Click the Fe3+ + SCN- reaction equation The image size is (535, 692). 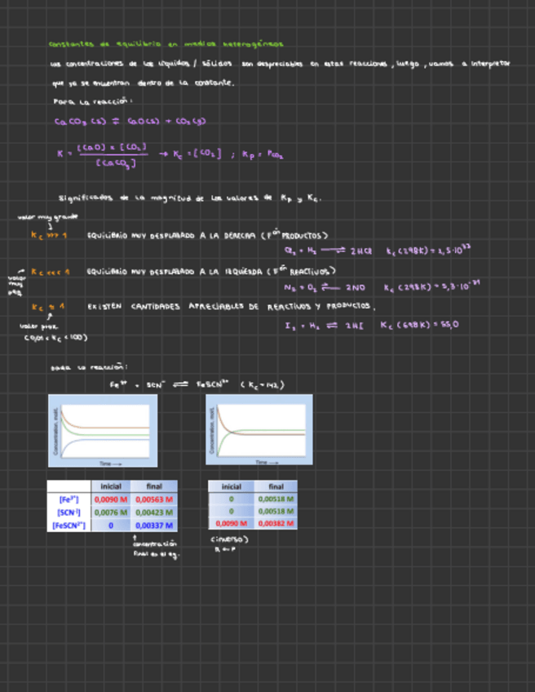click(x=197, y=384)
